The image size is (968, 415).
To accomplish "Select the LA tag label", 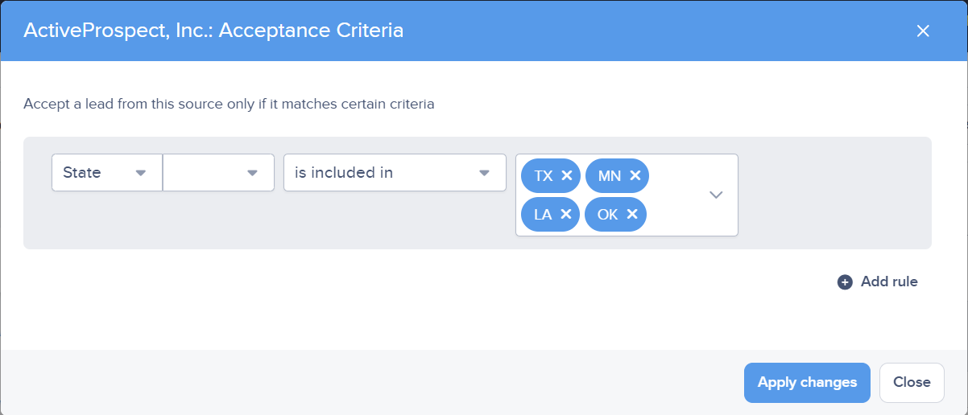I will pyautogui.click(x=543, y=214).
